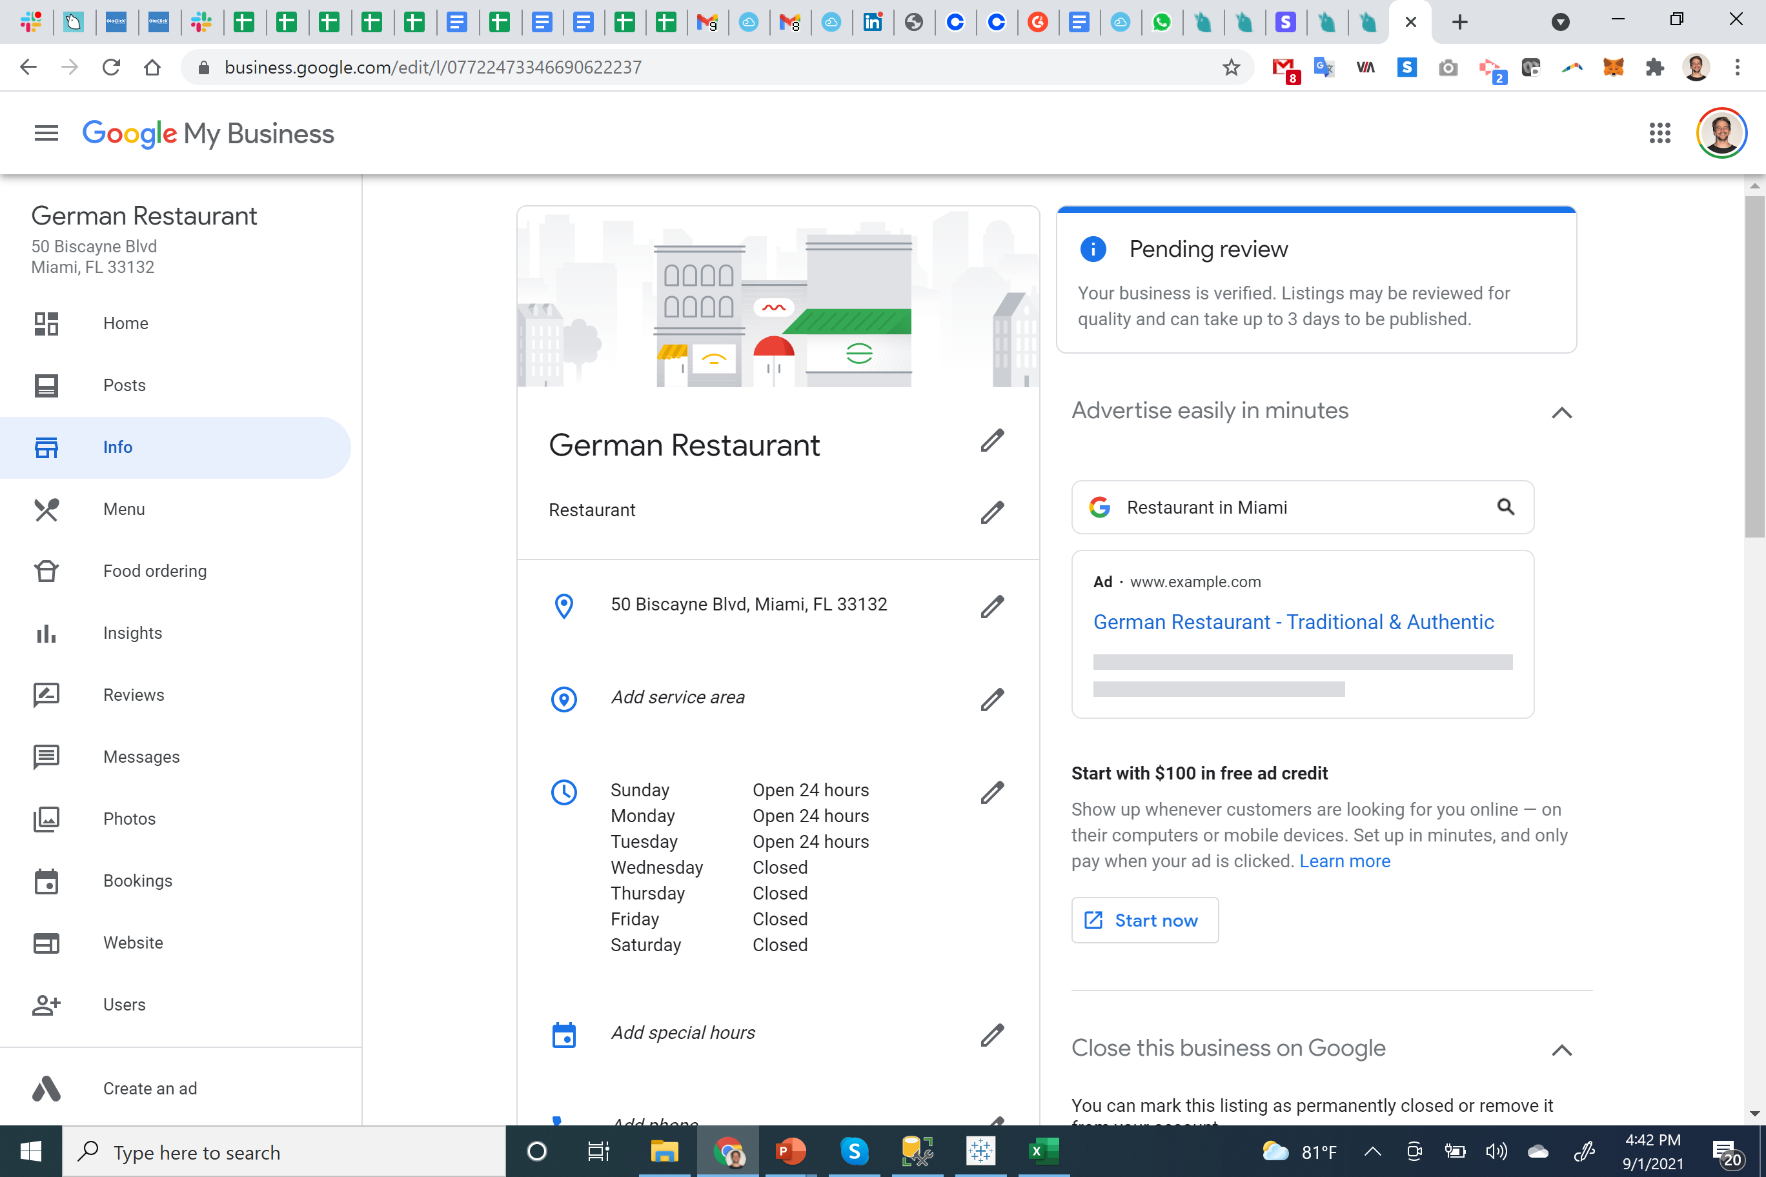Edit the 50 Biscayne Blvd address
This screenshot has width=1766, height=1177.
(992, 607)
